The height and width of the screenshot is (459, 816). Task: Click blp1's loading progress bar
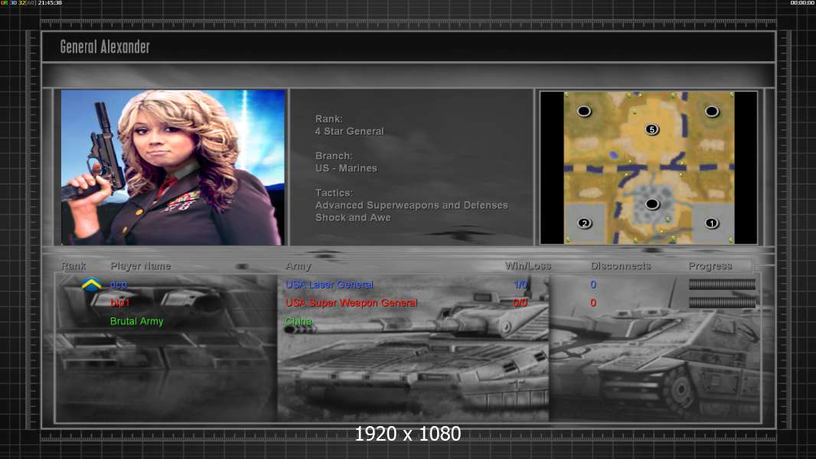(722, 302)
